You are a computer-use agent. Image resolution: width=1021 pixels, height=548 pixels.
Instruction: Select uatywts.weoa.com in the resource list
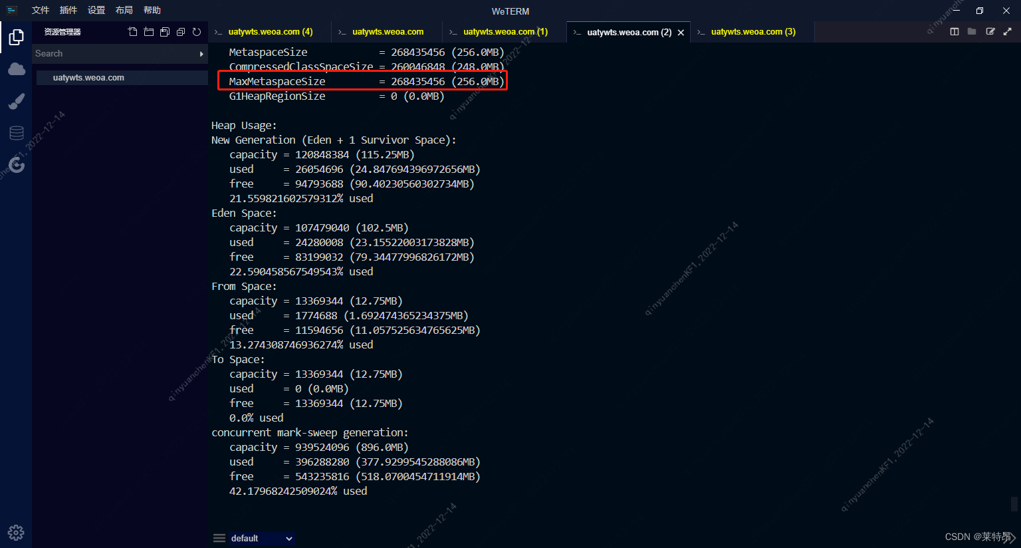pyautogui.click(x=122, y=78)
